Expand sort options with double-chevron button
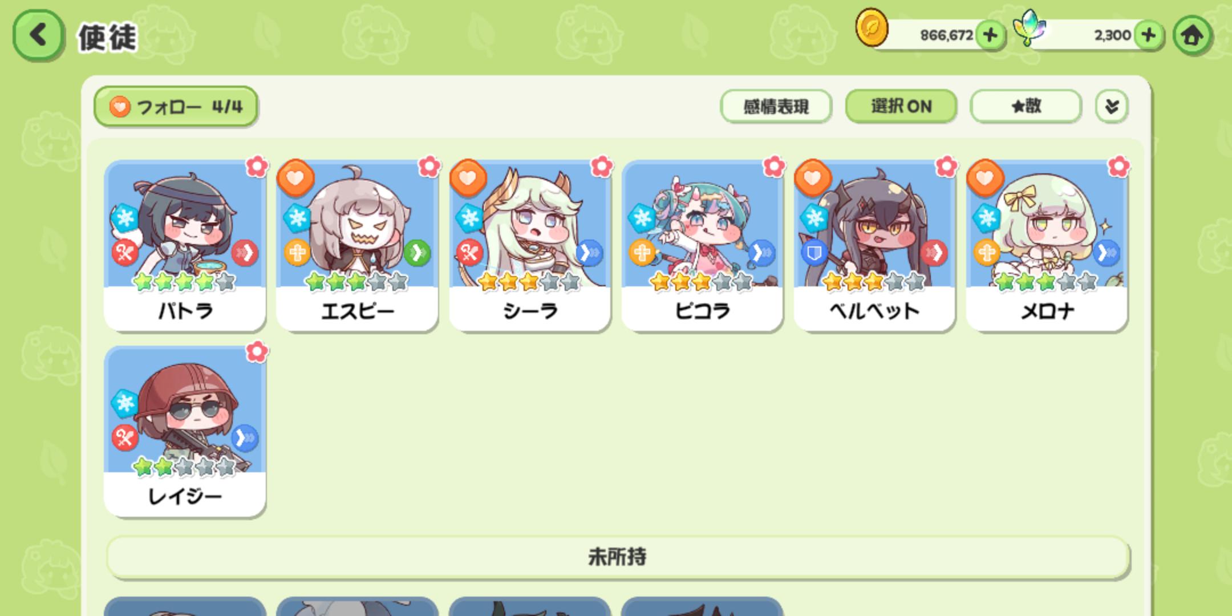 tap(1111, 106)
